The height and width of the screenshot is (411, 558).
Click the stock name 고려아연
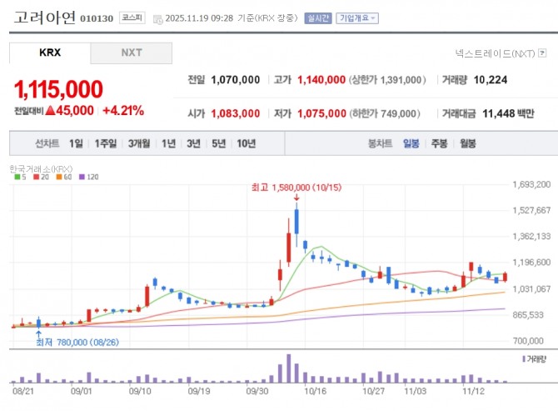pyautogui.click(x=44, y=18)
